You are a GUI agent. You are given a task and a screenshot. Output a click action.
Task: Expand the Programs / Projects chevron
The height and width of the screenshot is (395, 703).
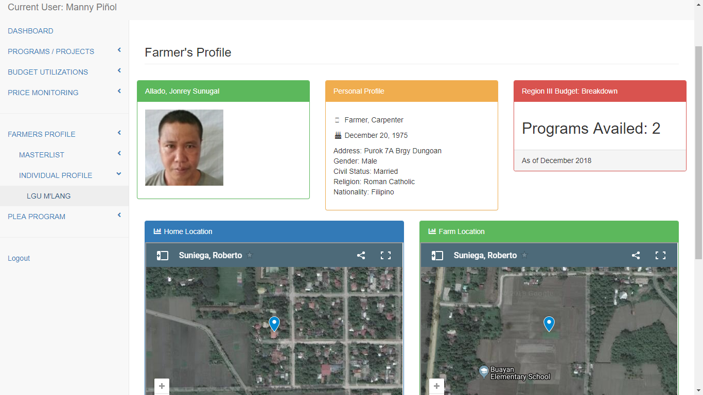pos(119,50)
